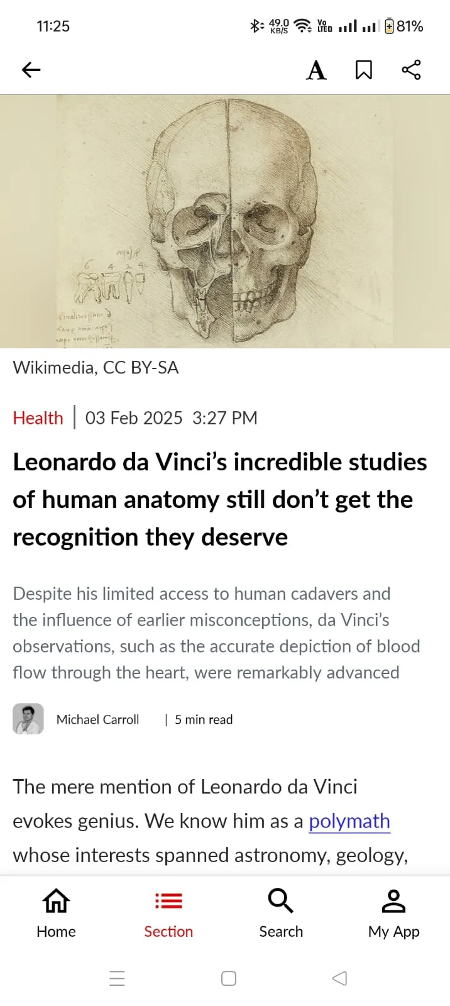Open author Michael Carroll's name
Image resolution: width=450 pixels, height=1006 pixels.
pos(97,719)
